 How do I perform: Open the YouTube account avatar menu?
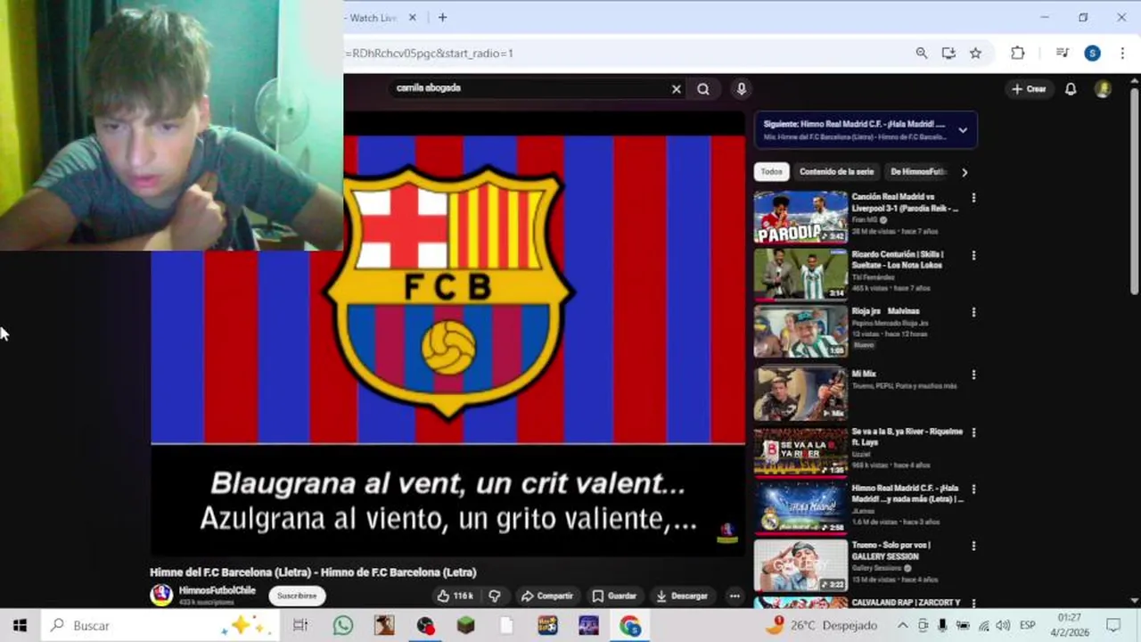point(1103,88)
